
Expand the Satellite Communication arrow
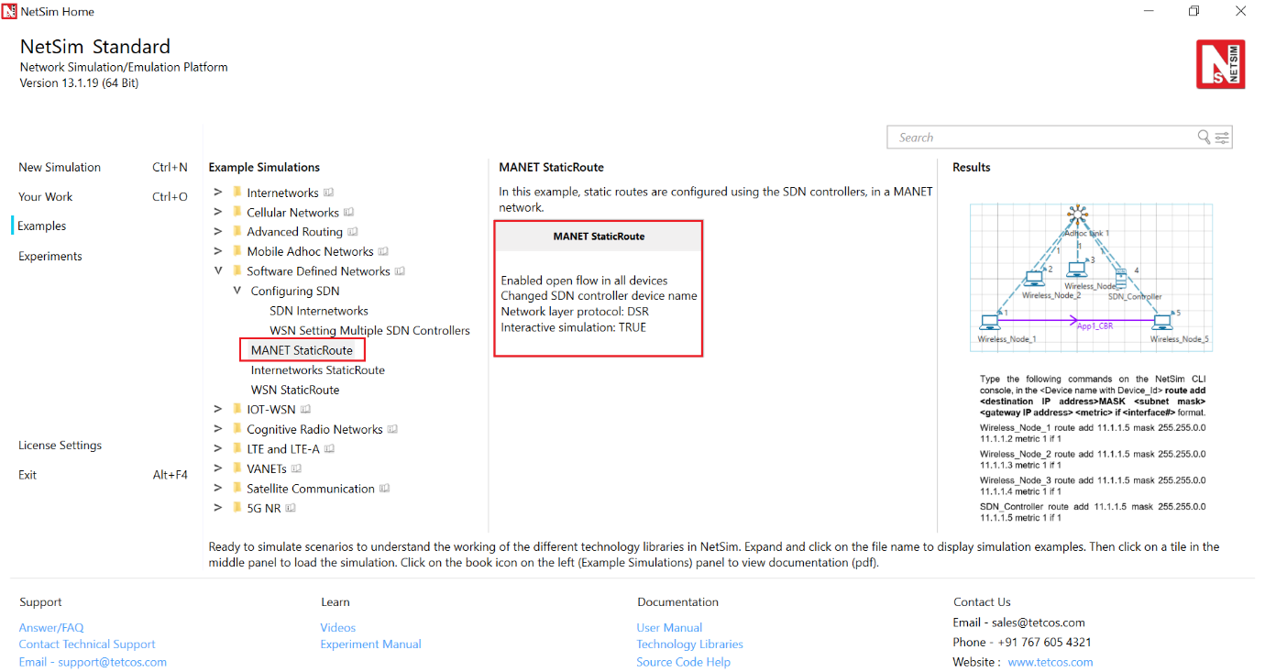(218, 489)
